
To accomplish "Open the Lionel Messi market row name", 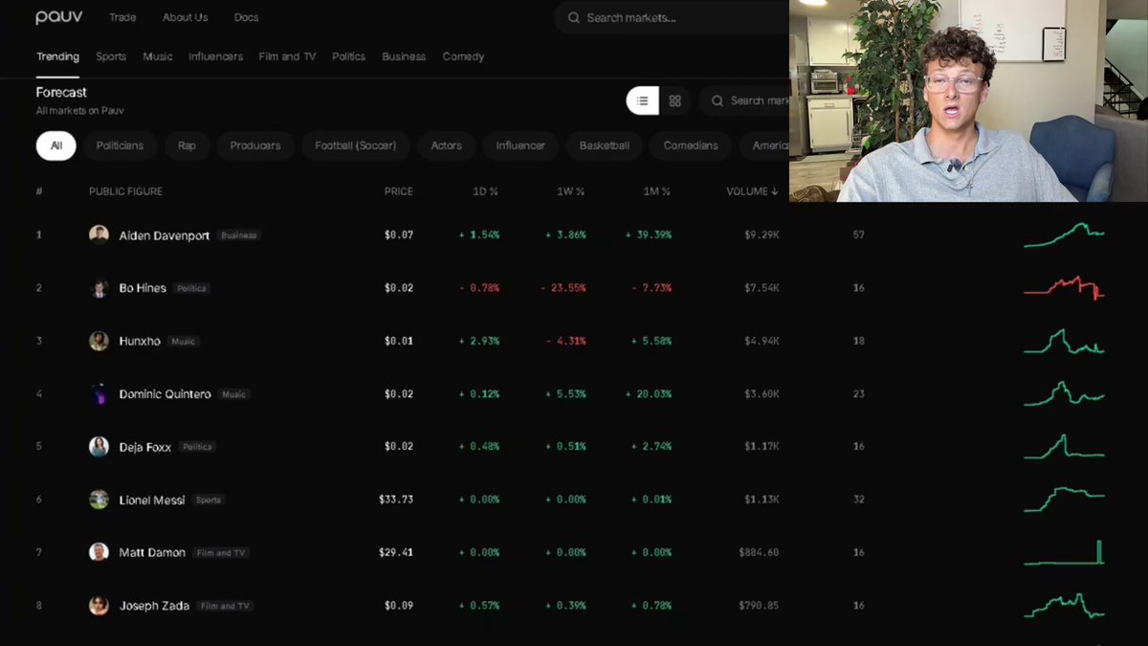I will (152, 500).
